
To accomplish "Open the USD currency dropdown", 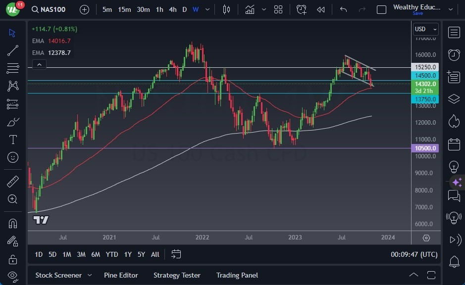I will (x=425, y=29).
